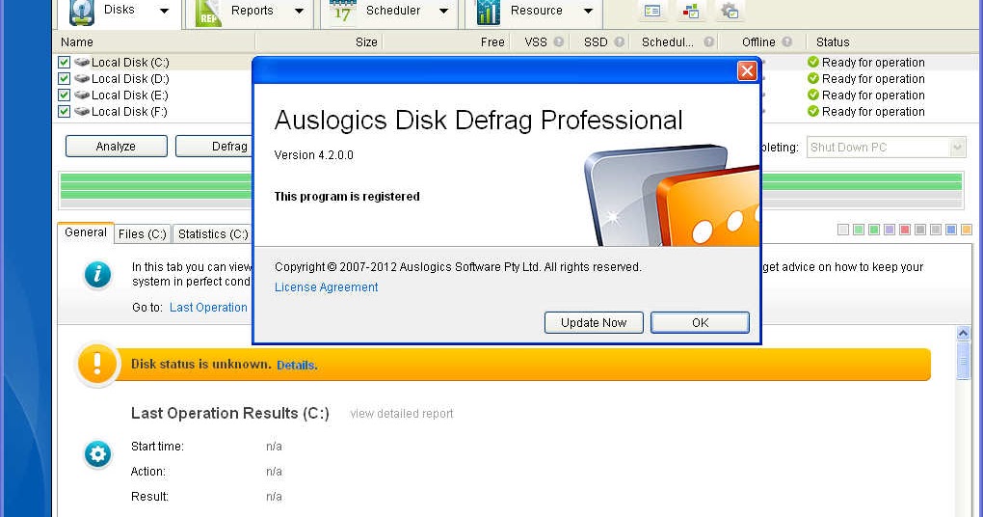Click the purple legend color square
The image size is (983, 517).
pyautogui.click(x=889, y=230)
